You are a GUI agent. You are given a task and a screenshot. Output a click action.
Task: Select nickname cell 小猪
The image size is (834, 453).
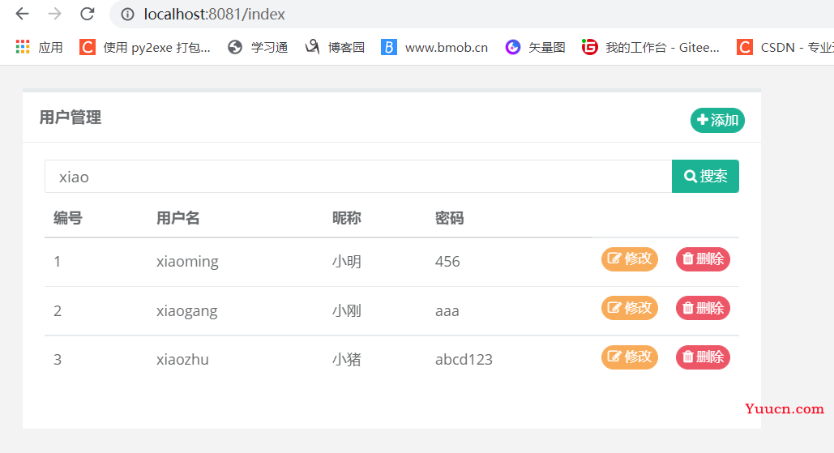tap(347, 360)
